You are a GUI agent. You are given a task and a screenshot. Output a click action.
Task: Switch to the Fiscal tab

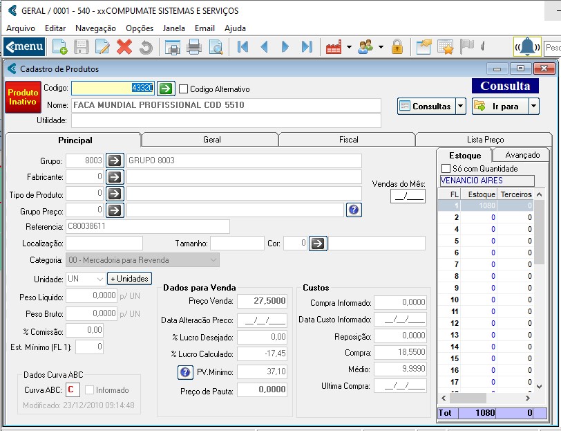348,140
